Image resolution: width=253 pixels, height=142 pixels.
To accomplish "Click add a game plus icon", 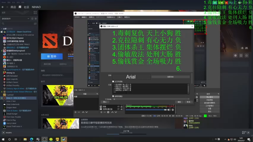I will point(3,133).
